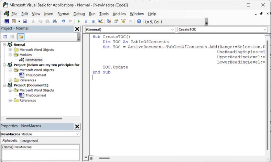This screenshot has height=162, width=271.
Task: Open the View menu
Action: click(36, 14)
